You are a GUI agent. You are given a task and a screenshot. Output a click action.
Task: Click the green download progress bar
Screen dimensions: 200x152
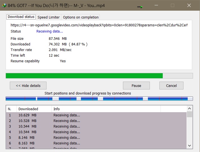(99, 76)
